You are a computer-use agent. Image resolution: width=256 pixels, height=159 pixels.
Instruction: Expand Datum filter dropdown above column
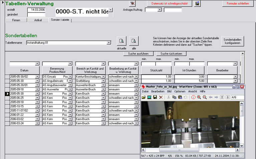pos(37,63)
